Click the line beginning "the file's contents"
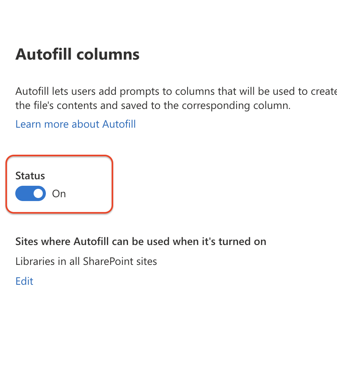The image size is (337, 383). tap(153, 105)
